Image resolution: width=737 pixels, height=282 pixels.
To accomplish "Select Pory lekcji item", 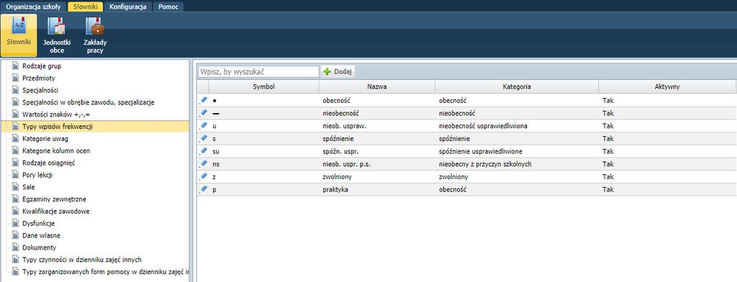I will (x=37, y=175).
